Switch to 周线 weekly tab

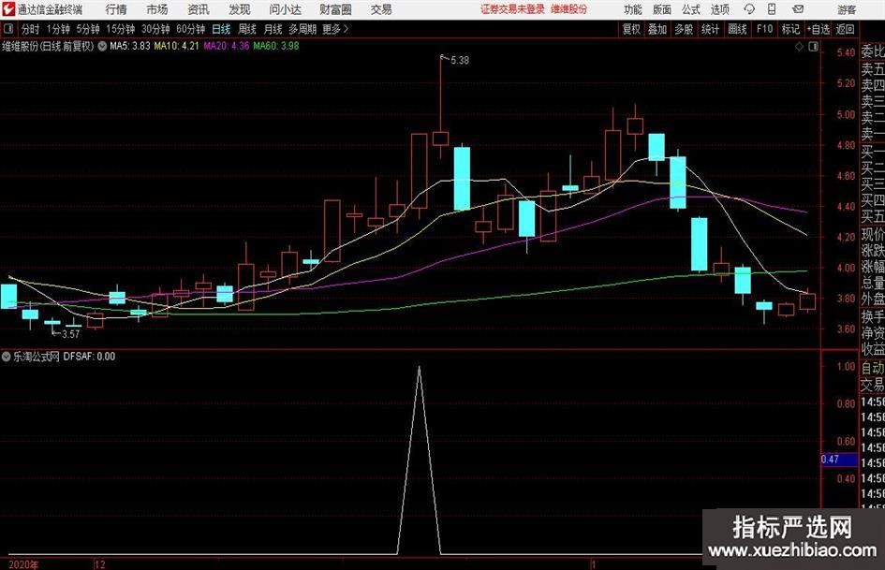tap(247, 29)
